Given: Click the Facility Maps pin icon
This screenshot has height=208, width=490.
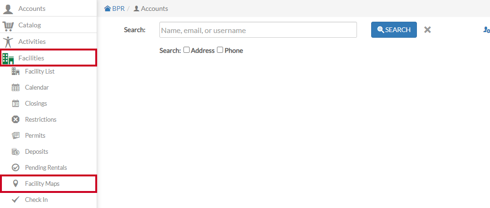Looking at the screenshot, I should (x=15, y=183).
